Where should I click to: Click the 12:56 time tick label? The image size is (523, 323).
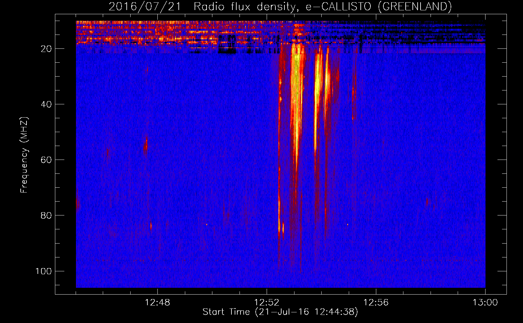pos(376,303)
